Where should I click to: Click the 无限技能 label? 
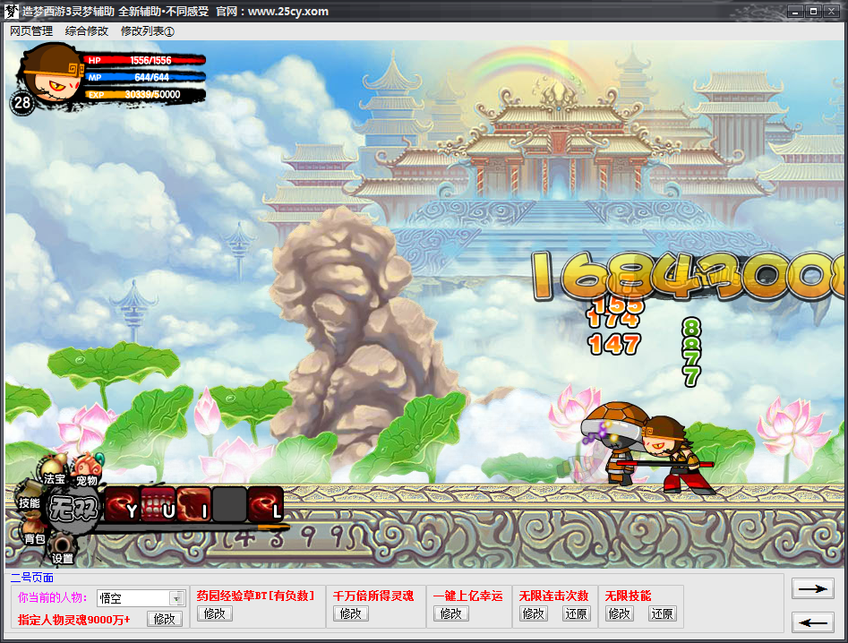pyautogui.click(x=628, y=596)
